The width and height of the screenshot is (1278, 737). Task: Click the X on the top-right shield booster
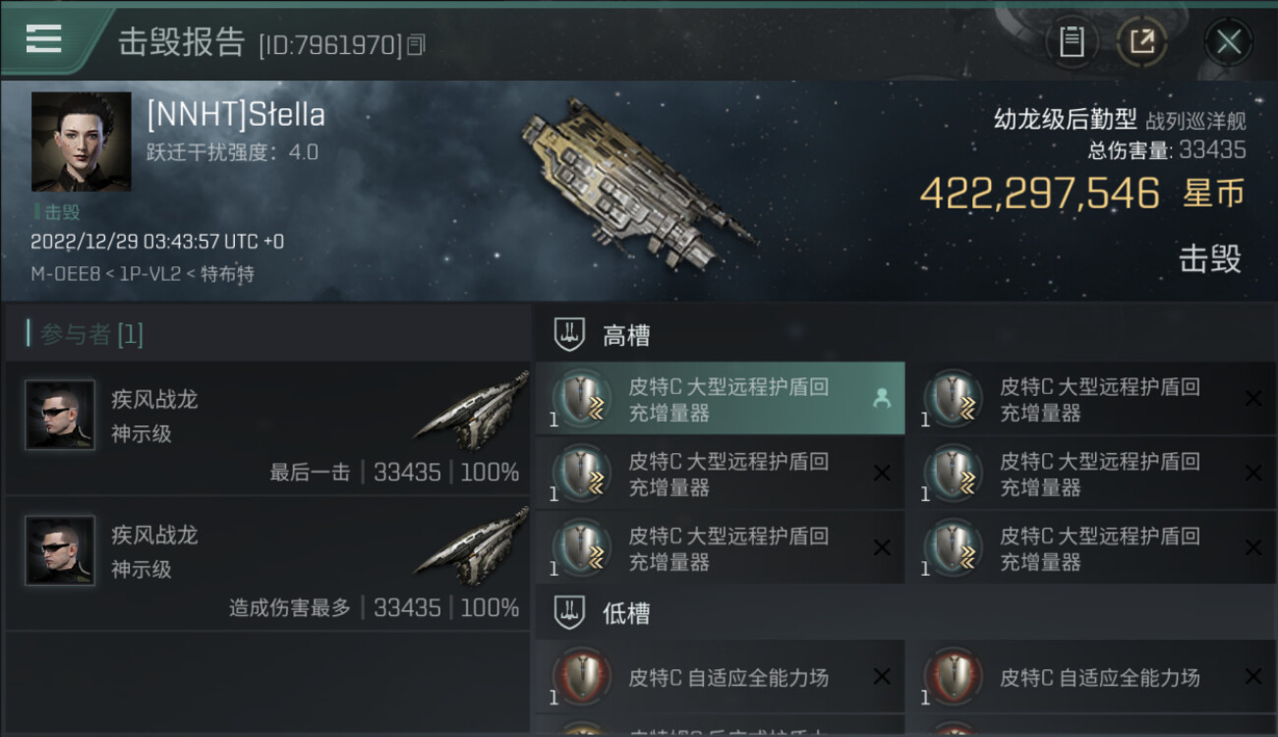(1252, 398)
